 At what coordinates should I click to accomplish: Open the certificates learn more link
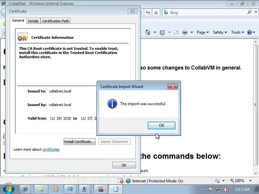point(51,149)
